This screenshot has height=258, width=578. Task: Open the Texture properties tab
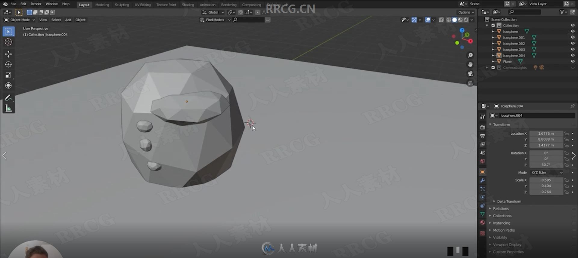[483, 233]
